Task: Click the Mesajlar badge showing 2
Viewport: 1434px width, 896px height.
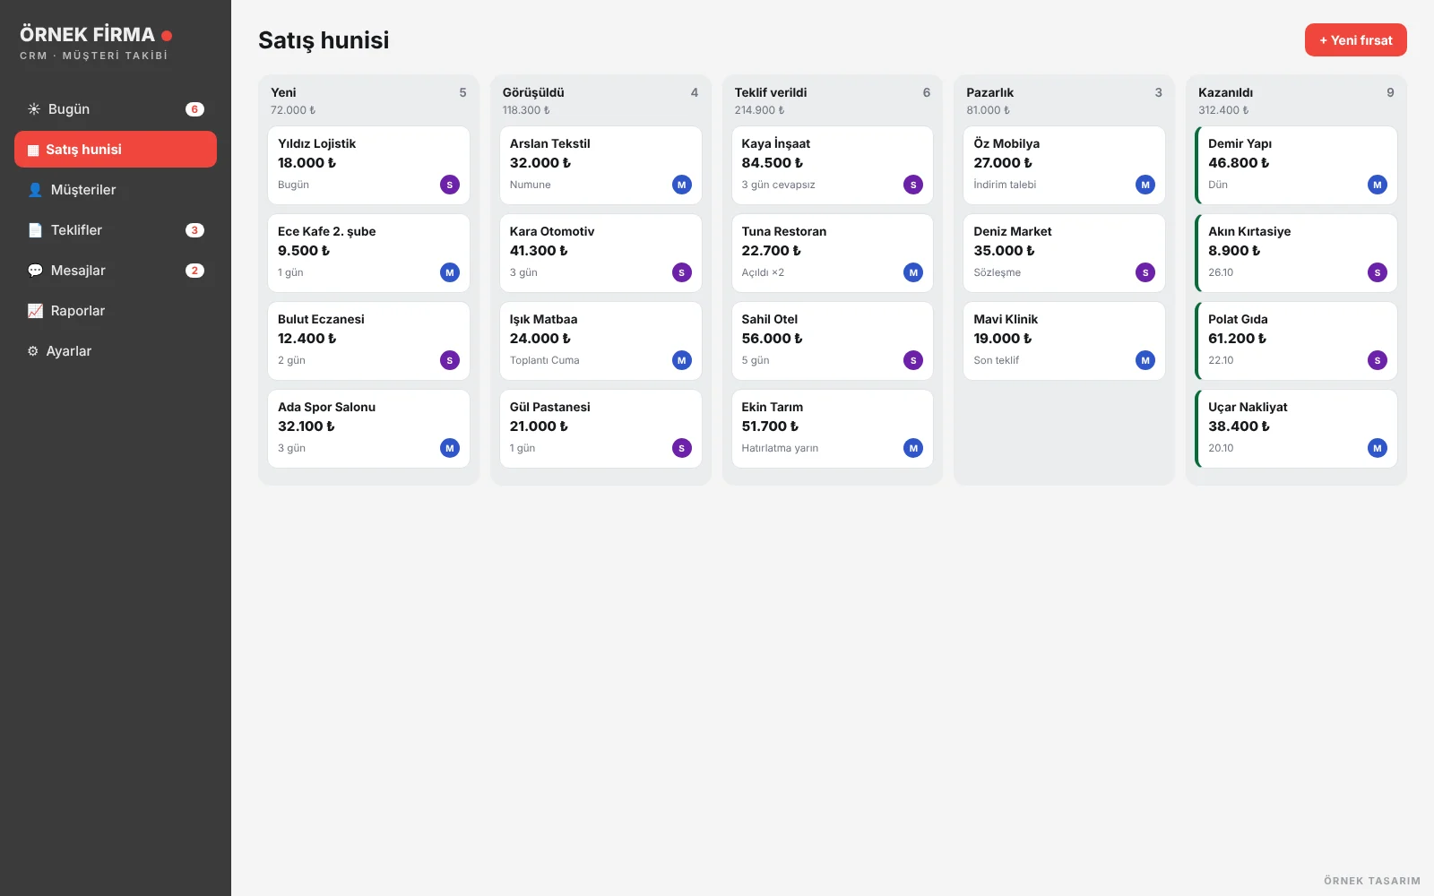Action: 194,271
